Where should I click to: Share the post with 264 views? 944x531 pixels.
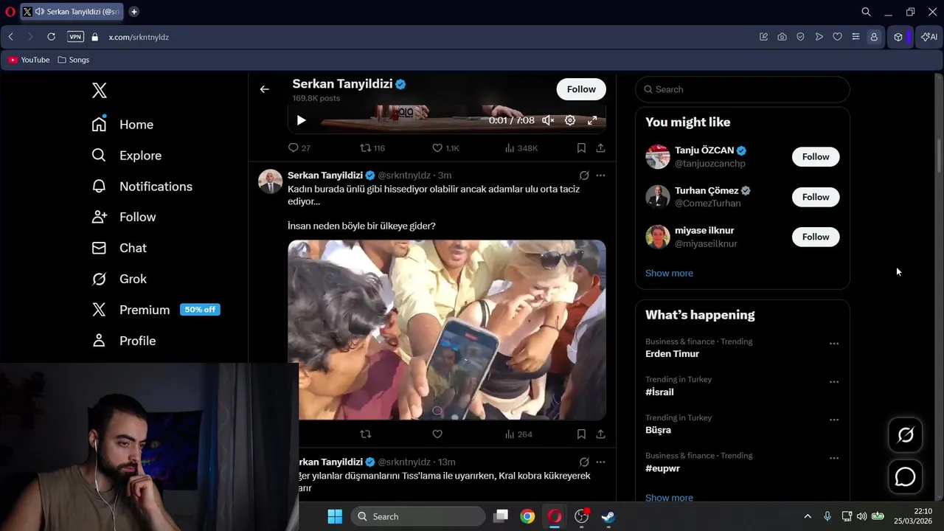(x=600, y=434)
